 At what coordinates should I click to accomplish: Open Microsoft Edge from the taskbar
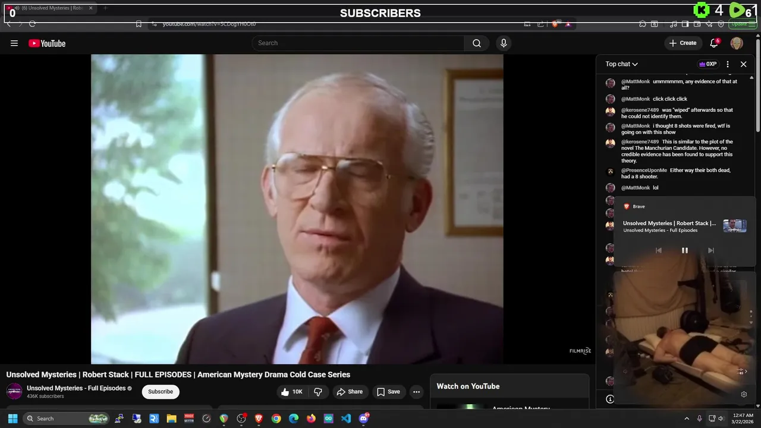tap(294, 418)
